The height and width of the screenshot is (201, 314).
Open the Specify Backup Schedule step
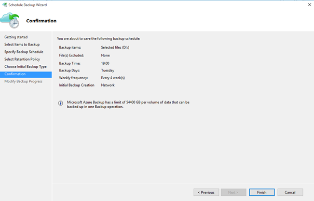(24, 52)
